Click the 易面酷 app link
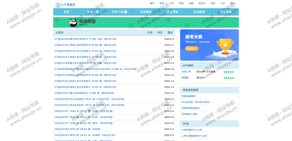Image resolution: width=292 pixels, height=141 pixels. [185, 78]
